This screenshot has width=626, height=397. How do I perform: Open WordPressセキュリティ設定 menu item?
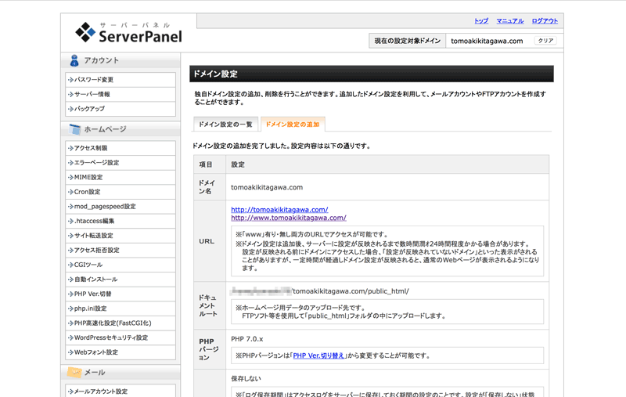tap(121, 337)
